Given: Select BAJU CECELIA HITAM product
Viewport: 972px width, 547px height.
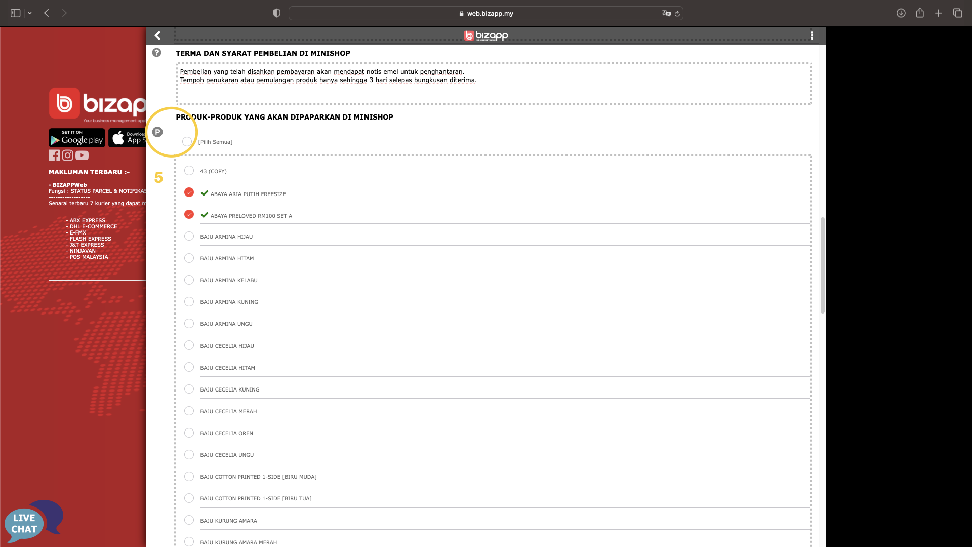Looking at the screenshot, I should coord(189,367).
